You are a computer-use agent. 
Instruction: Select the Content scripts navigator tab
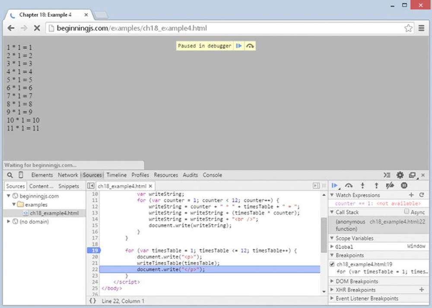[41, 186]
